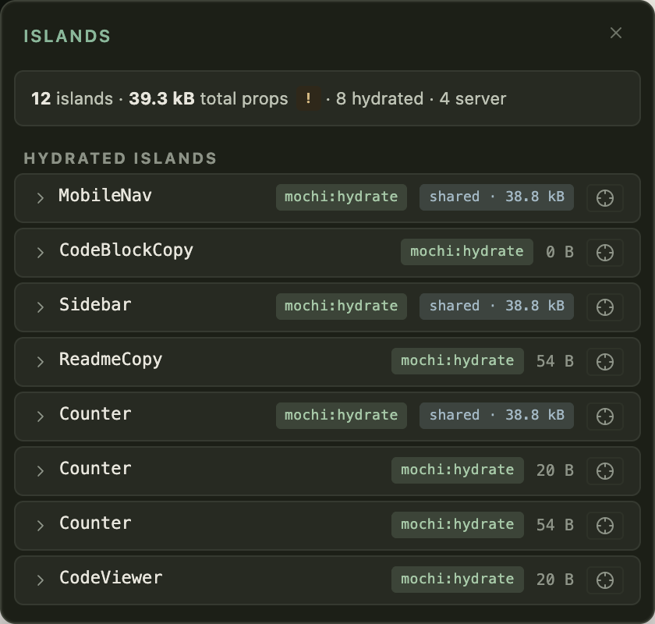Click the 39.3 kB total props text

pyautogui.click(x=208, y=98)
